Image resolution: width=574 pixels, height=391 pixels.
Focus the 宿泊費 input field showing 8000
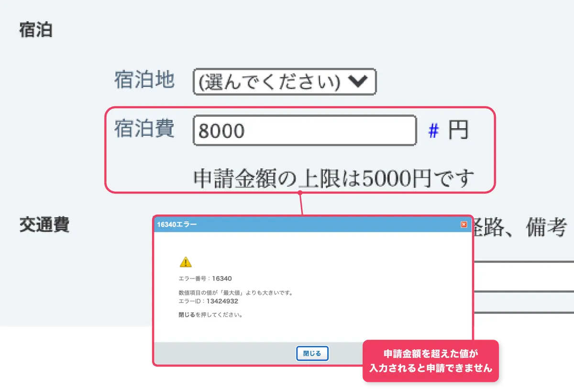(x=305, y=130)
